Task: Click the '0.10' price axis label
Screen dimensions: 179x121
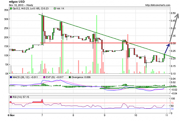Action: [173, 73]
